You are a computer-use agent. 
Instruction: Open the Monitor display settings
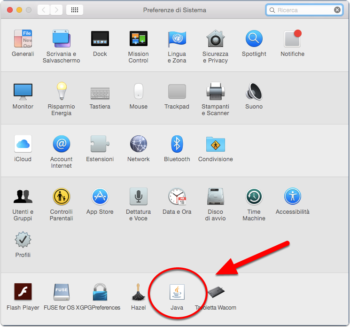click(23, 92)
